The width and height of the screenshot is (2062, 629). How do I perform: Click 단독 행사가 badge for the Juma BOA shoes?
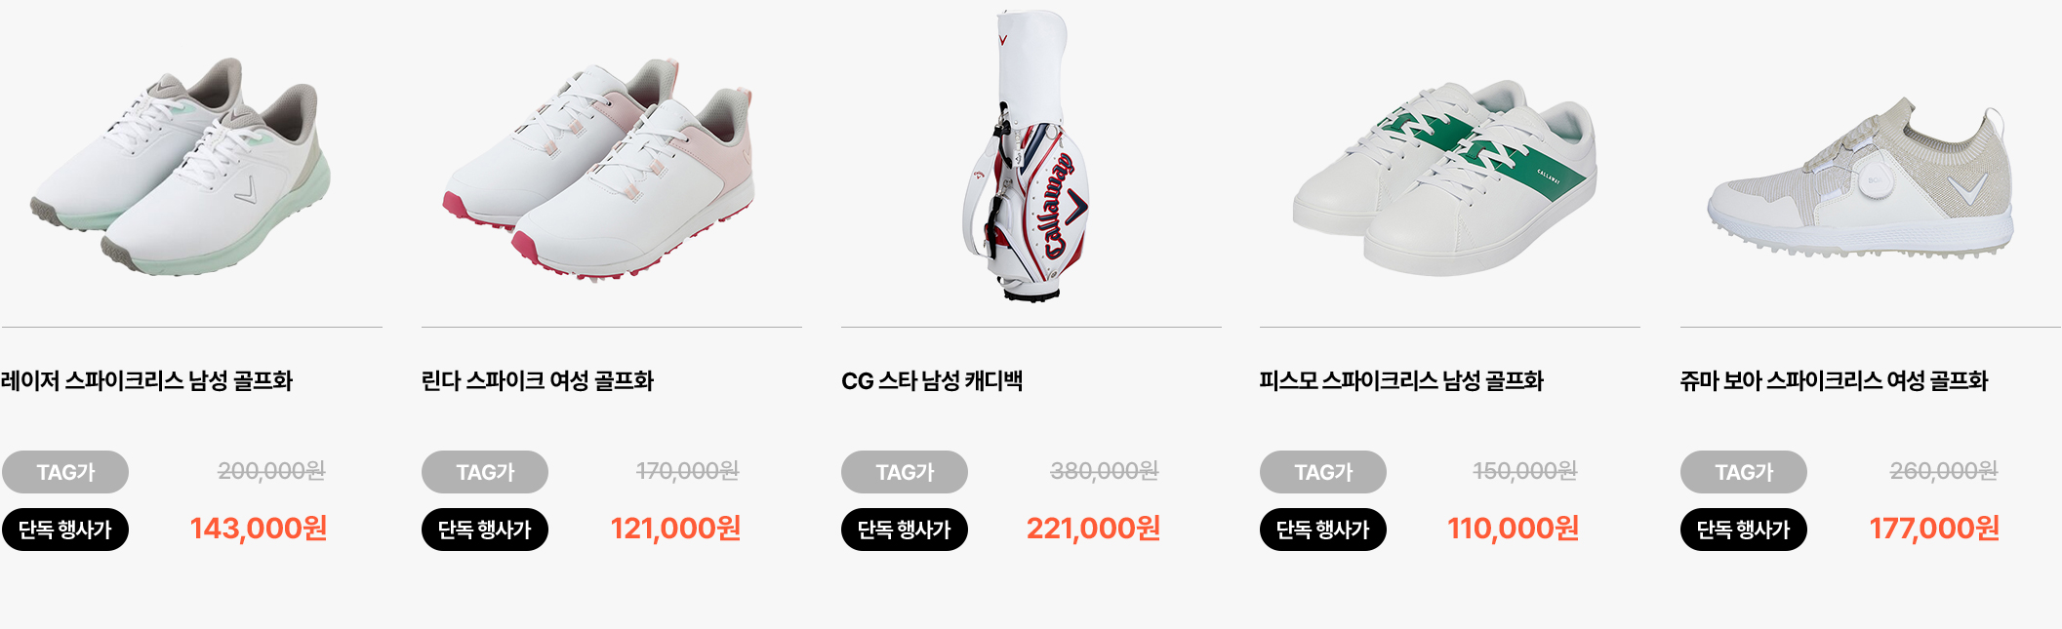[x=1744, y=530]
